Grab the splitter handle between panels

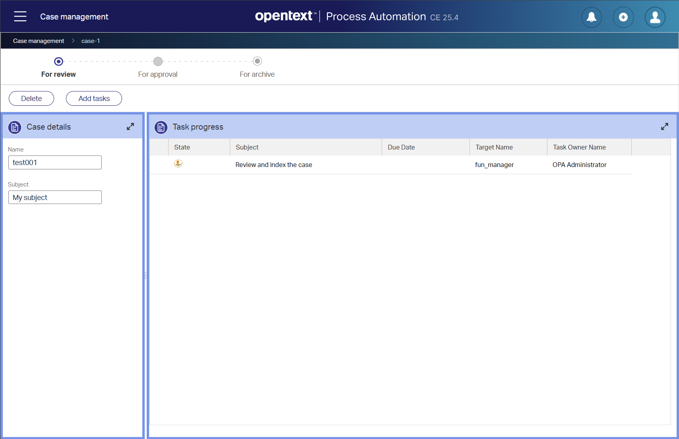tap(145, 275)
